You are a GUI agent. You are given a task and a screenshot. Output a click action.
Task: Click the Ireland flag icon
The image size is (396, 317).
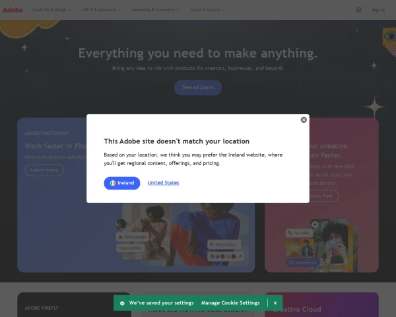113,183
